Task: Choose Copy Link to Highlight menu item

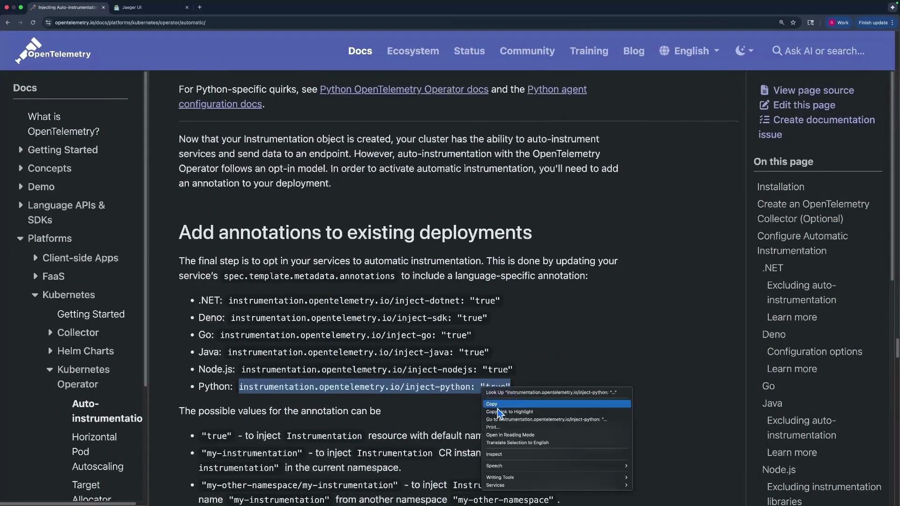Action: pos(557,412)
